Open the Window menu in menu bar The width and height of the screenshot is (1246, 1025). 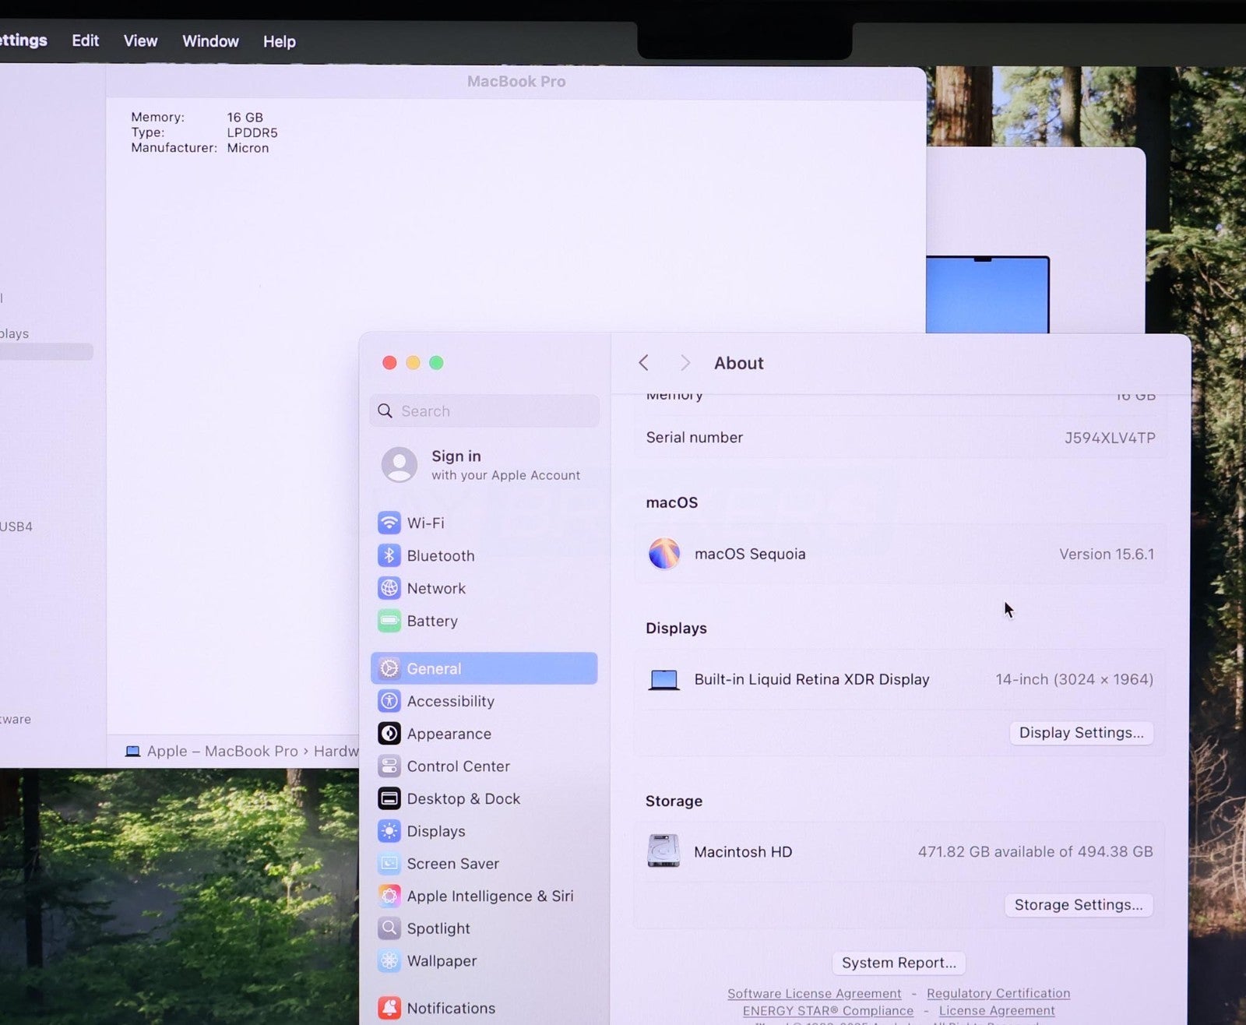click(x=210, y=41)
